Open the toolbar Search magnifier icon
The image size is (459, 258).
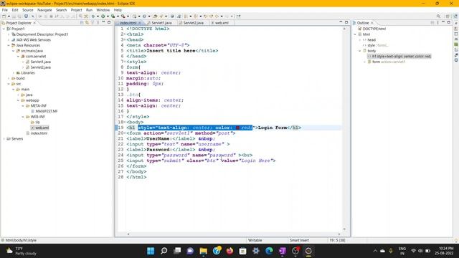click(438, 16)
